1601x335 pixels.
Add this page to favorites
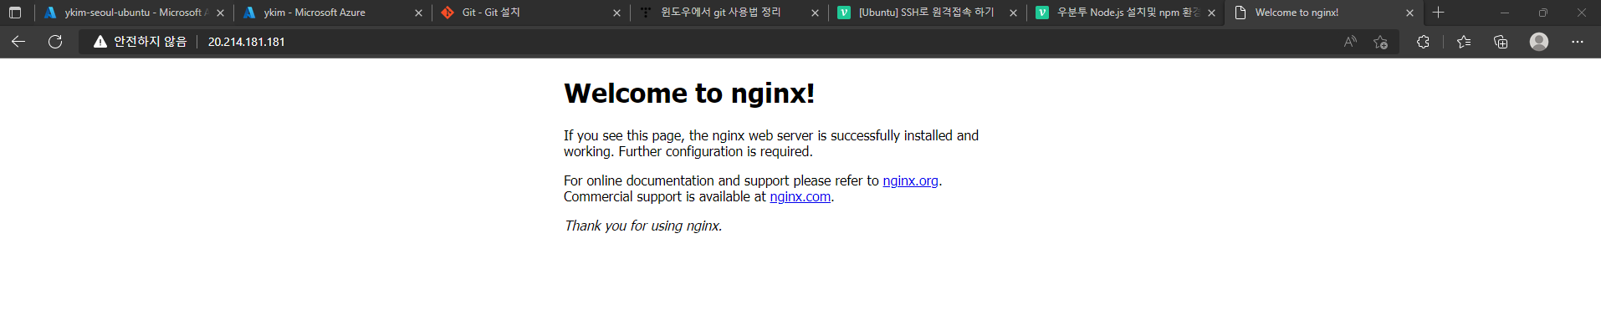pos(1380,42)
